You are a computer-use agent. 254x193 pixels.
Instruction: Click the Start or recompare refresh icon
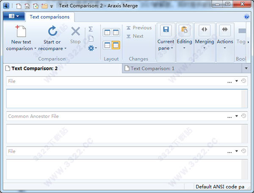click(x=52, y=31)
